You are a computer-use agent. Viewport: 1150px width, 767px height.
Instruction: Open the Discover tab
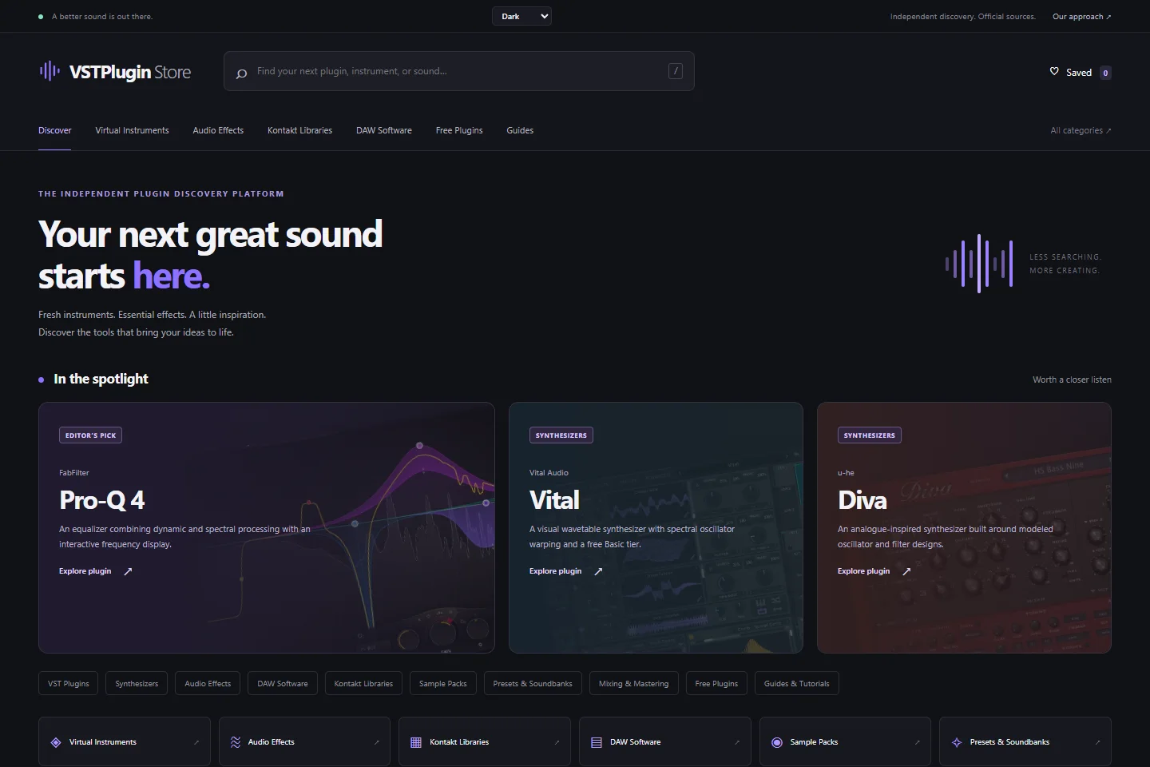[55, 130]
